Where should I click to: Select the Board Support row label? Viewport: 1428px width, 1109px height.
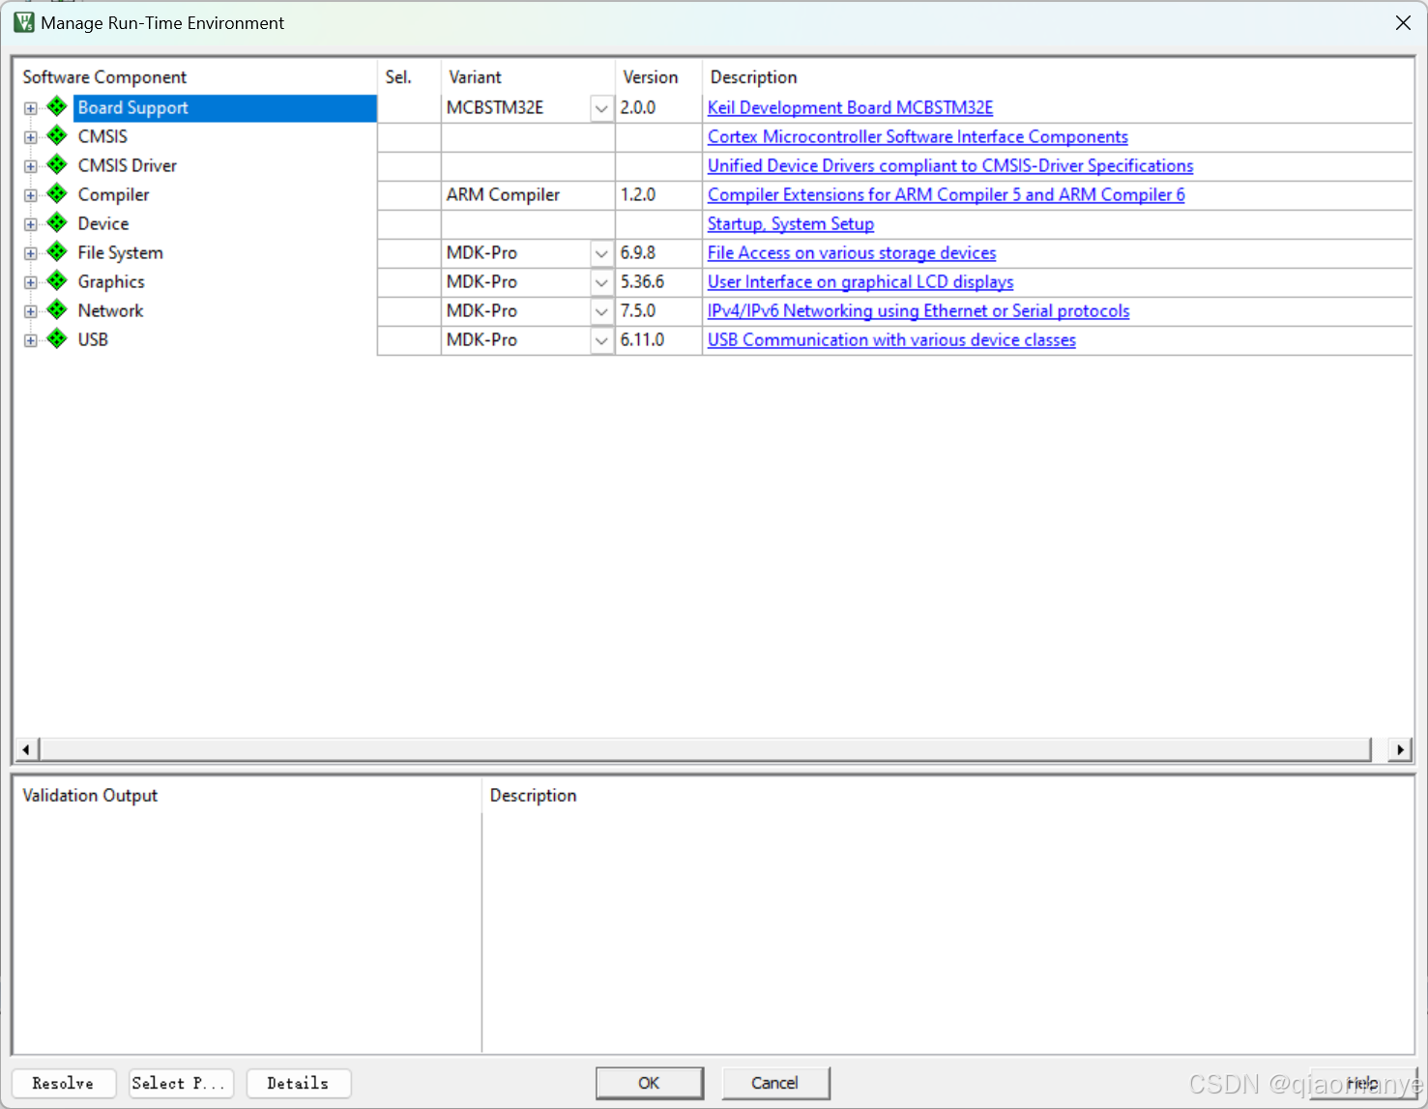[132, 107]
